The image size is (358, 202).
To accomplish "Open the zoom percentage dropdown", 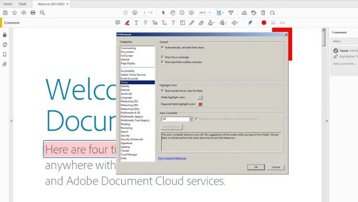I will coord(210,13).
